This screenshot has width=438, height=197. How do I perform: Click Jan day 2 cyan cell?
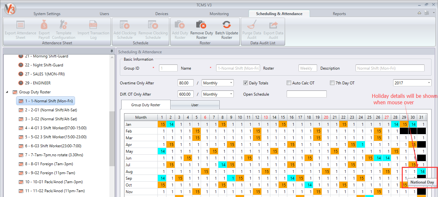(x=171, y=124)
